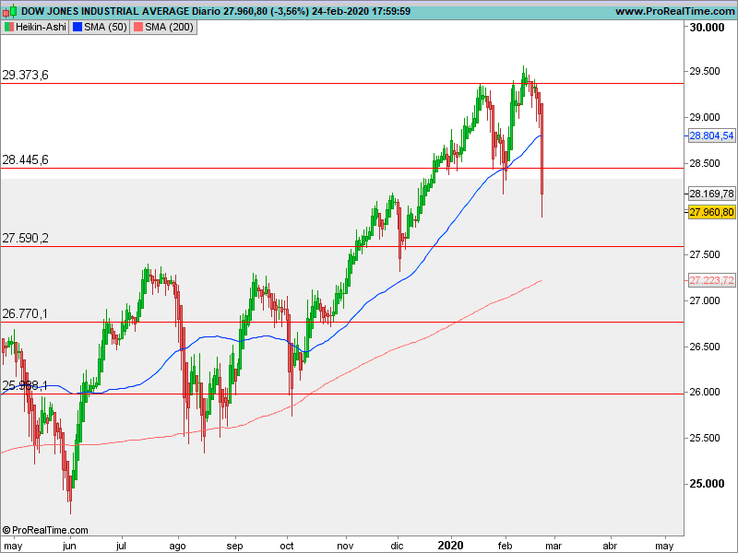Click the jul label on the time axis

click(121, 546)
